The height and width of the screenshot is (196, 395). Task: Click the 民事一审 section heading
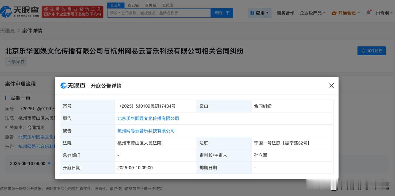[x=20, y=98]
